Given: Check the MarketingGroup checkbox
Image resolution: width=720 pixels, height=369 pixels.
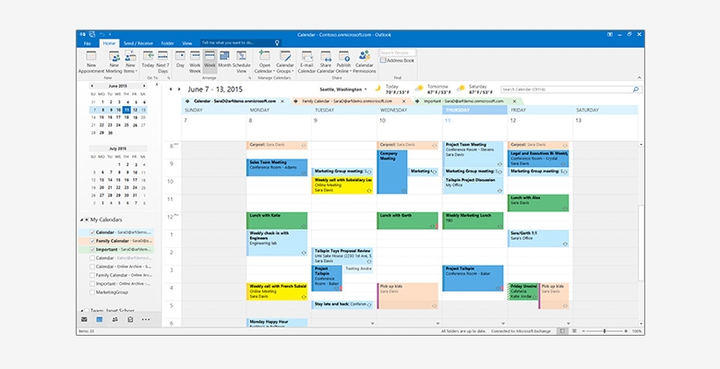Looking at the screenshot, I should (x=92, y=292).
